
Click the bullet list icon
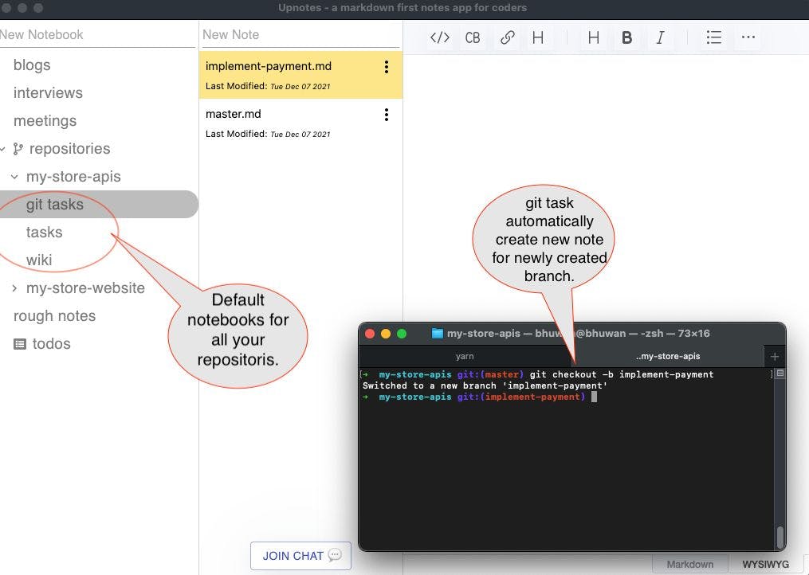pyautogui.click(x=714, y=37)
